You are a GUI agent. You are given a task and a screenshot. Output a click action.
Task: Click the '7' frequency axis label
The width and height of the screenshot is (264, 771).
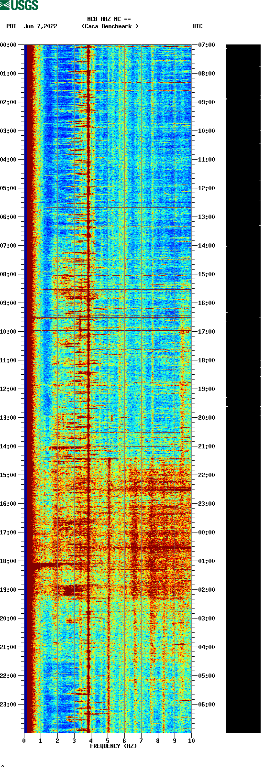[x=141, y=741]
